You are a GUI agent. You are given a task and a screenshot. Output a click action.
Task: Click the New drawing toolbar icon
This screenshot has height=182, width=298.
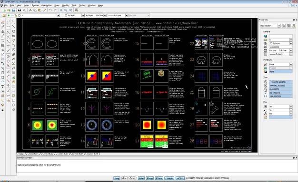pos(4,10)
